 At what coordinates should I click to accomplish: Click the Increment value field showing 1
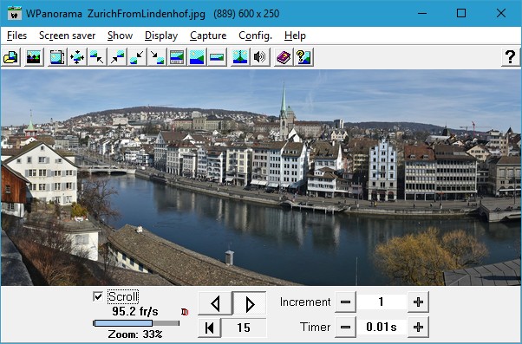[x=382, y=302]
